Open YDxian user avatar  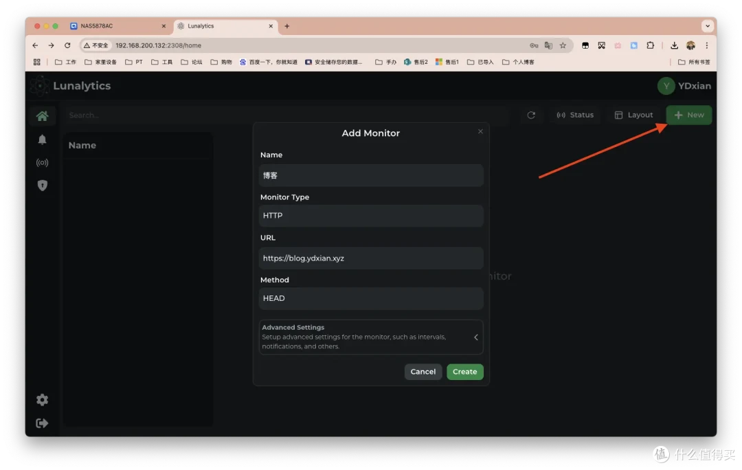click(x=666, y=86)
